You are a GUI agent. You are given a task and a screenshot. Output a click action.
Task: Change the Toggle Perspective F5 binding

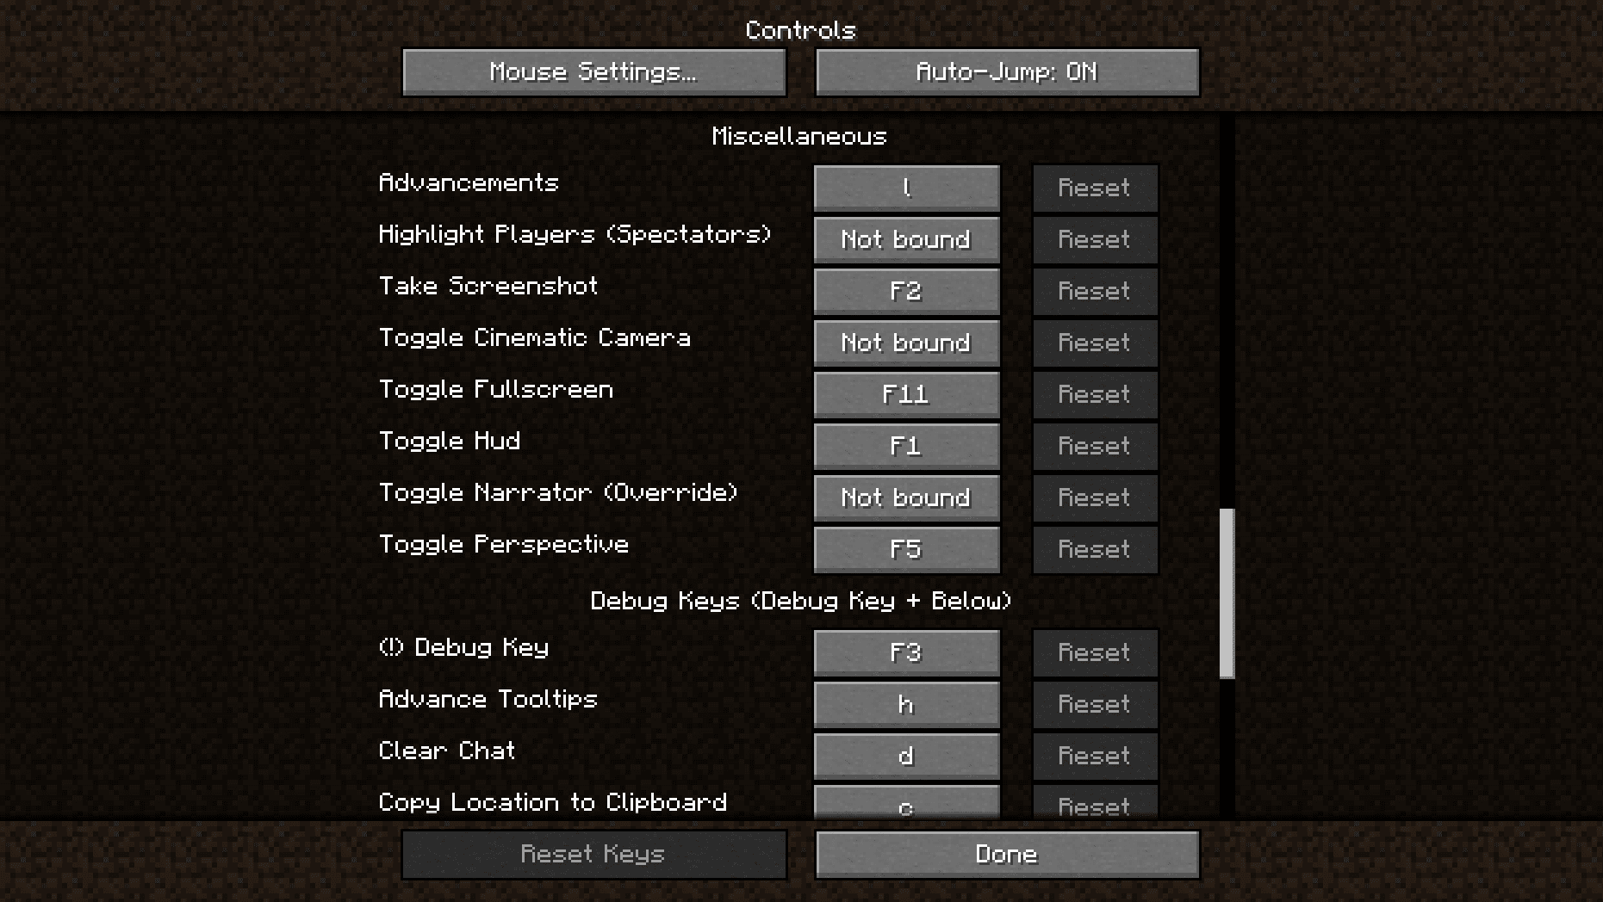pyautogui.click(x=906, y=549)
